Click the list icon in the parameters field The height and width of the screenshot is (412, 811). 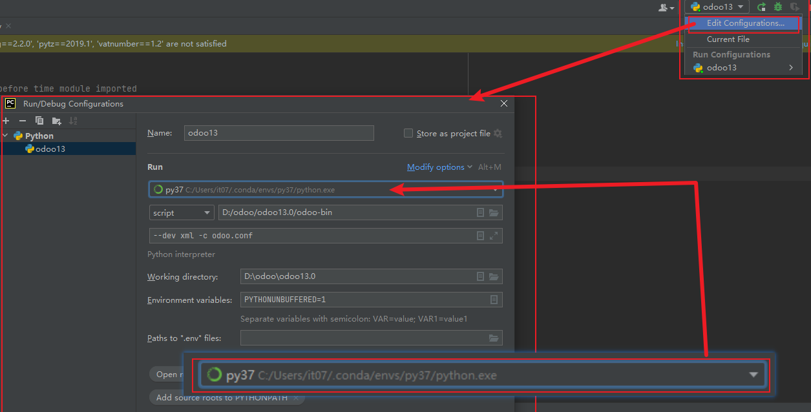point(480,236)
